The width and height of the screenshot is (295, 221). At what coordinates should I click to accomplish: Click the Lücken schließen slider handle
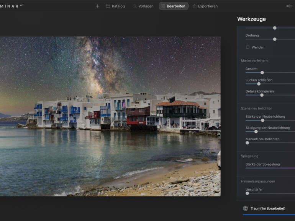(x=259, y=84)
